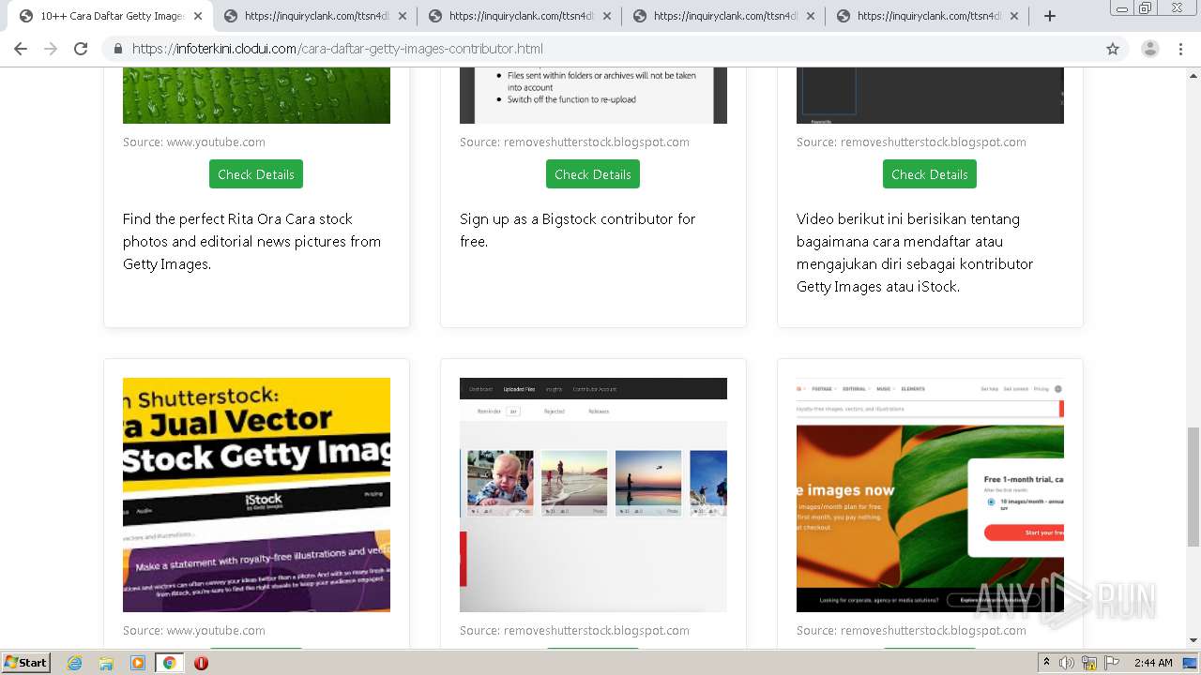Viewport: 1201px width, 675px height.
Task: Open the 2:44 AM system clock
Action: pyautogui.click(x=1153, y=663)
